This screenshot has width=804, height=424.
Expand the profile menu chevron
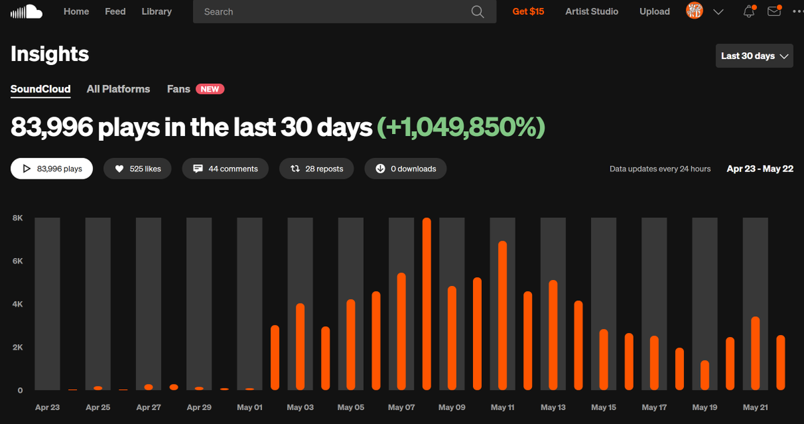718,12
